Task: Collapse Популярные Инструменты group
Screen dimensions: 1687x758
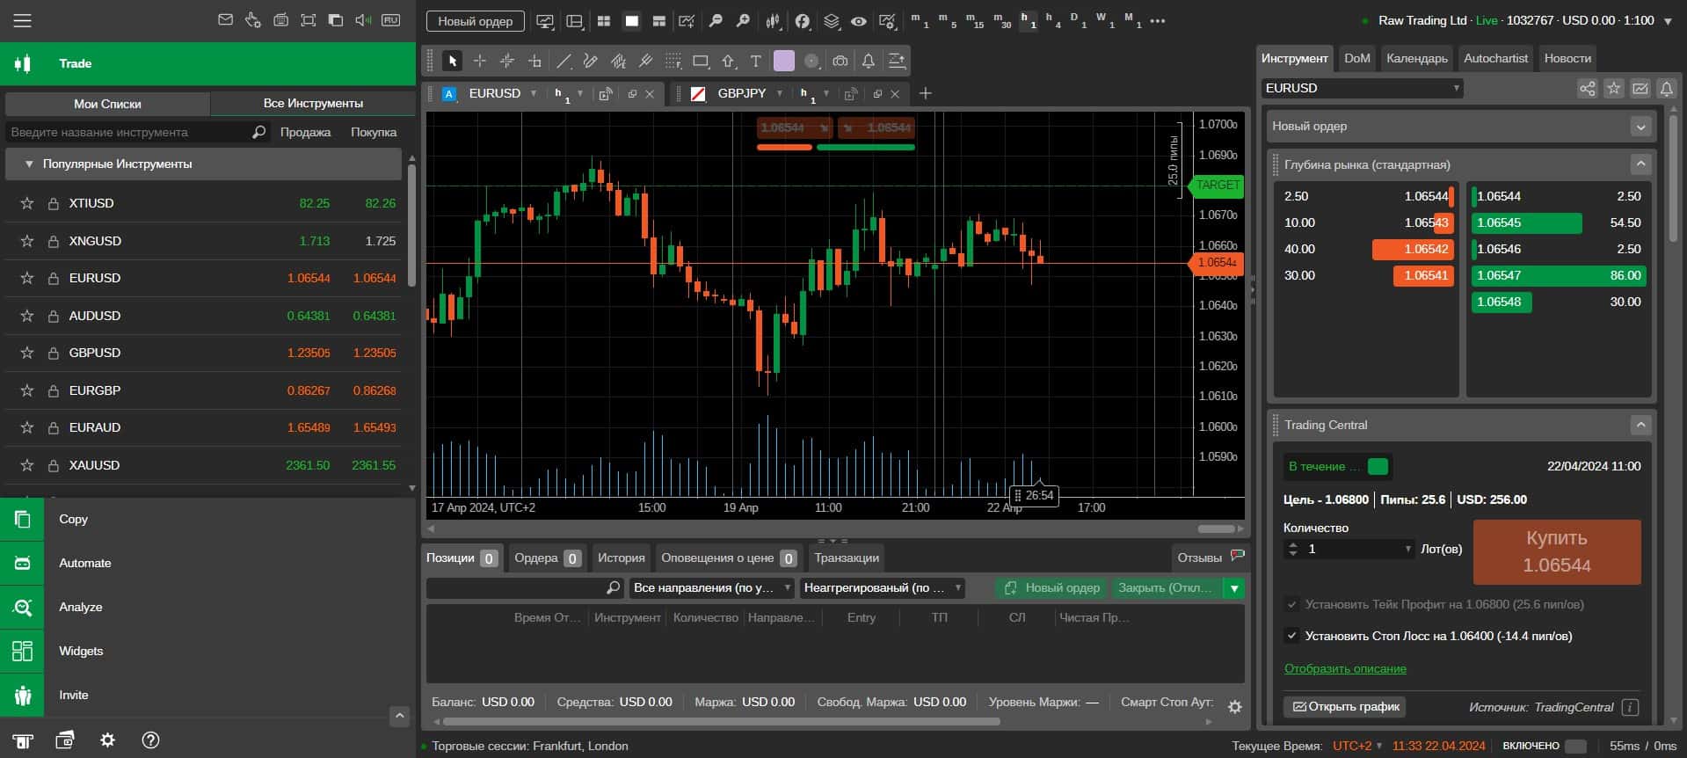Action: (29, 164)
